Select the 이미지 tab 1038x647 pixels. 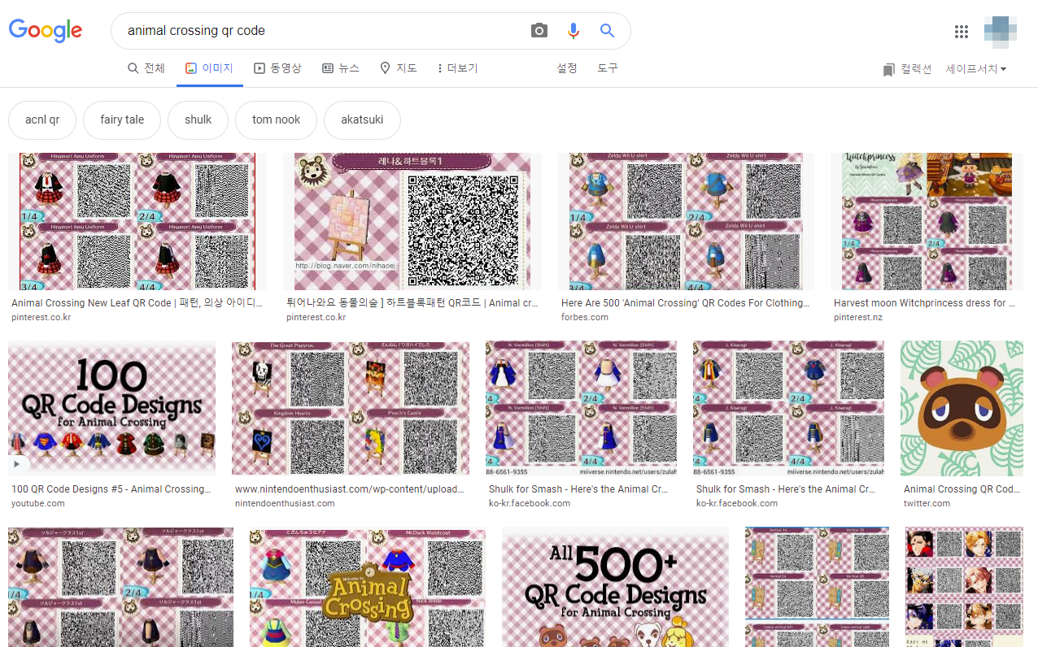point(209,68)
